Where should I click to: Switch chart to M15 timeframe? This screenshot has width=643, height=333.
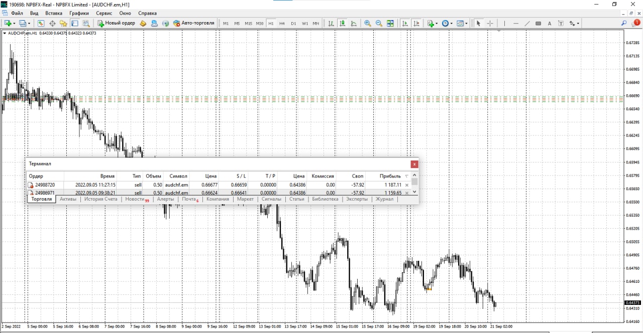[x=248, y=23]
